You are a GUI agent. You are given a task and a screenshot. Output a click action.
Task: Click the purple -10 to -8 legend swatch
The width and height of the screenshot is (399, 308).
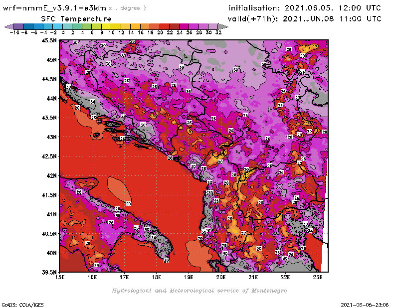(19, 26)
